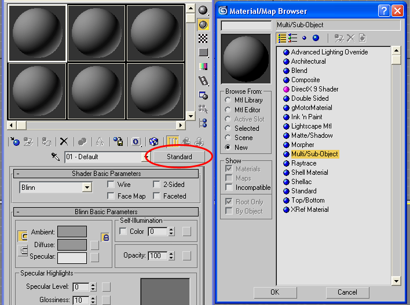
Task: Enable the Wire checkbox
Action: (x=111, y=185)
